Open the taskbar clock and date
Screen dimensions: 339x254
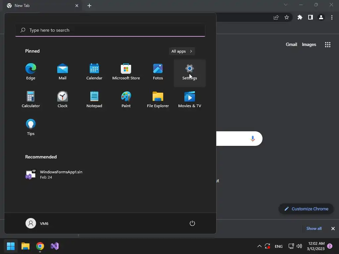tap(315, 246)
